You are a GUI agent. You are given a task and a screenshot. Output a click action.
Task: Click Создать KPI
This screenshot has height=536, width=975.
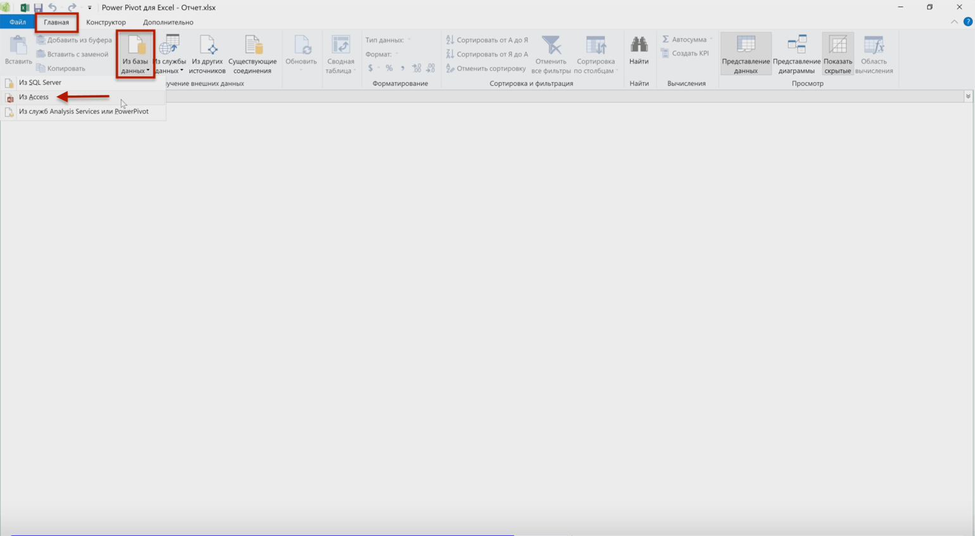pos(684,54)
